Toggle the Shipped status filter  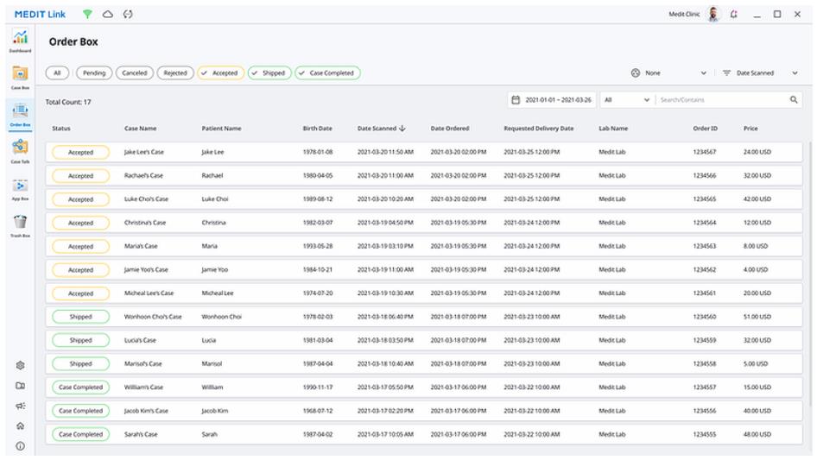[269, 73]
